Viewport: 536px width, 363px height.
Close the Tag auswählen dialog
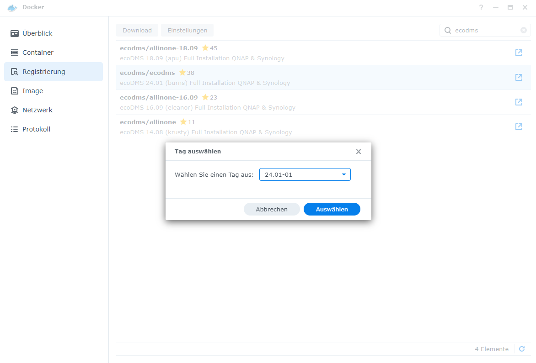point(358,152)
